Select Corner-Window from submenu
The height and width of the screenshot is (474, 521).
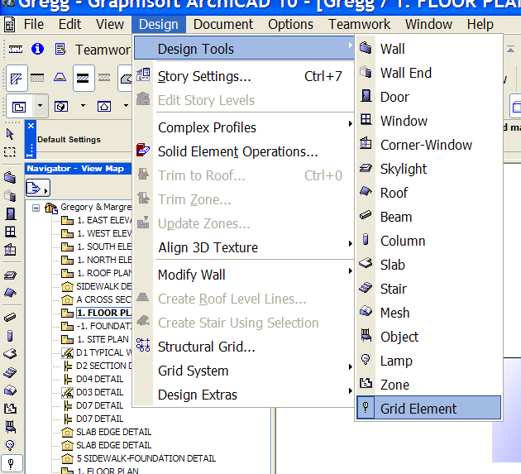point(428,145)
